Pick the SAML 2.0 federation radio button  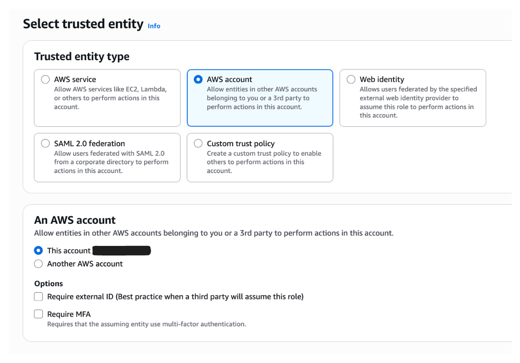(x=45, y=143)
